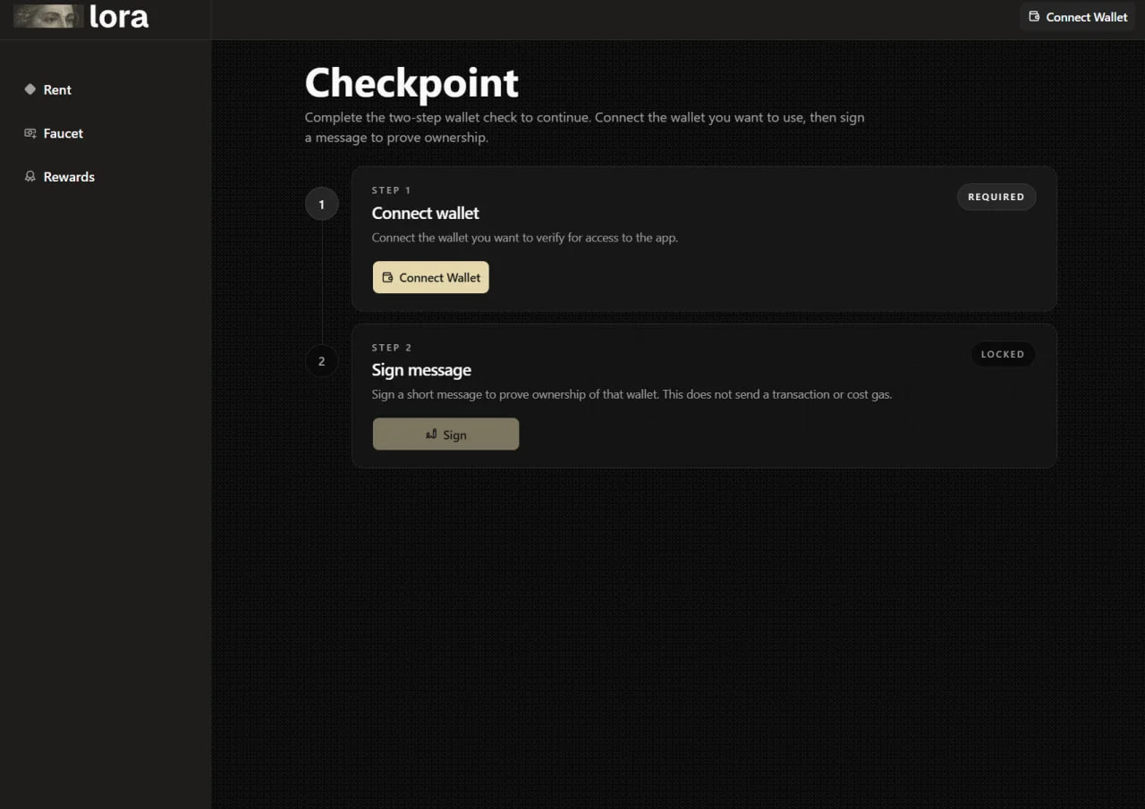Click the Sign button in Step 2
Viewport: 1145px width, 809px height.
click(x=445, y=434)
